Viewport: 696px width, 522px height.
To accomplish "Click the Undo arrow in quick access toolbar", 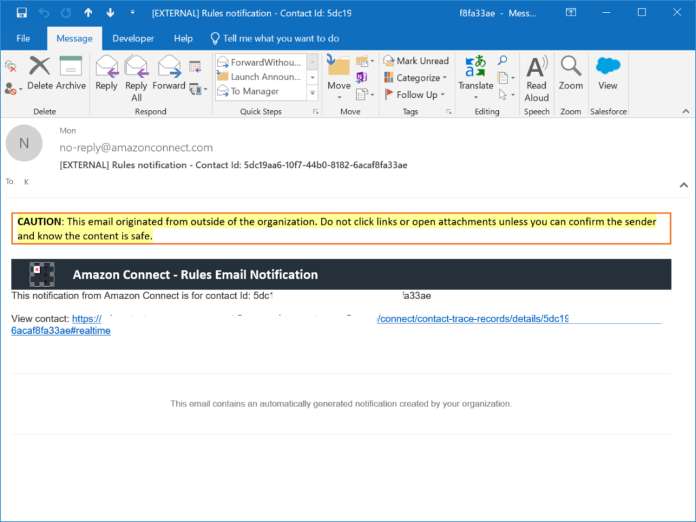I will pos(44,13).
